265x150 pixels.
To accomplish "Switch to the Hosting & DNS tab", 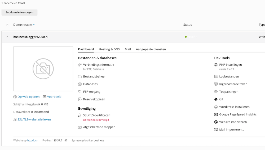I will tap(109, 49).
